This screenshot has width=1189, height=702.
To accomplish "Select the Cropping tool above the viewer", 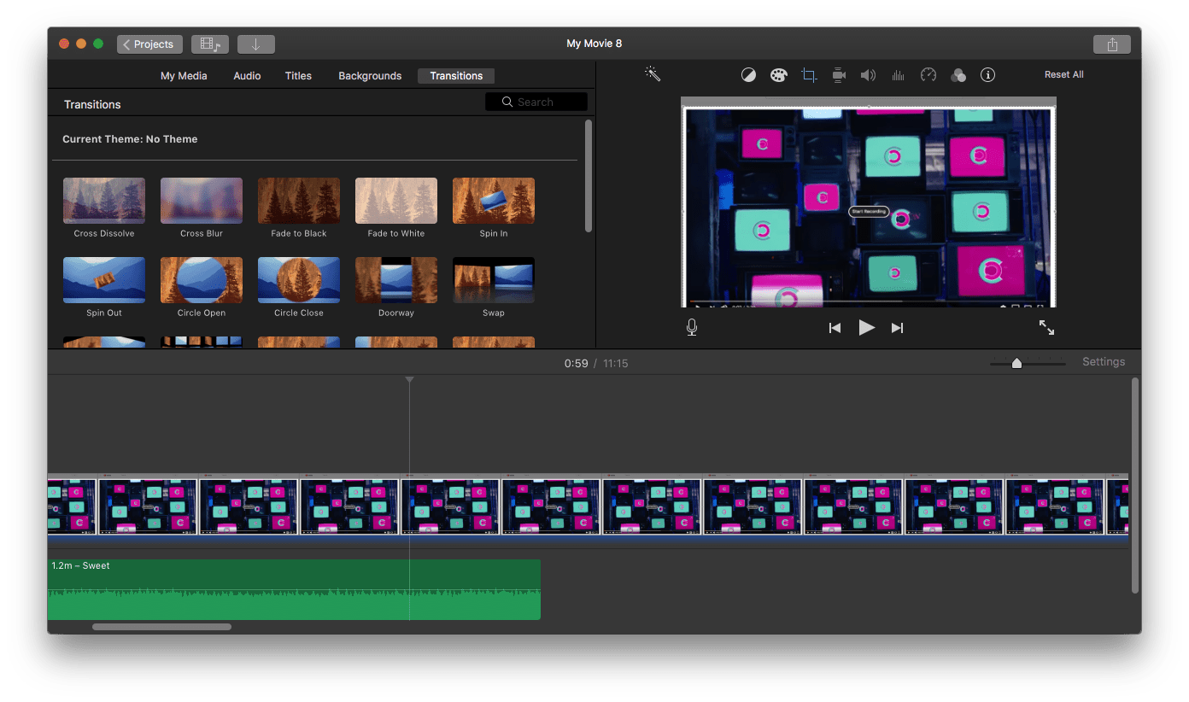I will tap(808, 74).
